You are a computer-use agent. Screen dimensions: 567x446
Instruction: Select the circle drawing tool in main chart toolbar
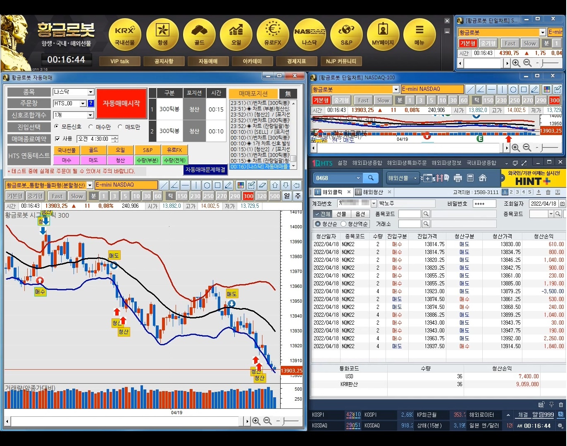click(207, 185)
